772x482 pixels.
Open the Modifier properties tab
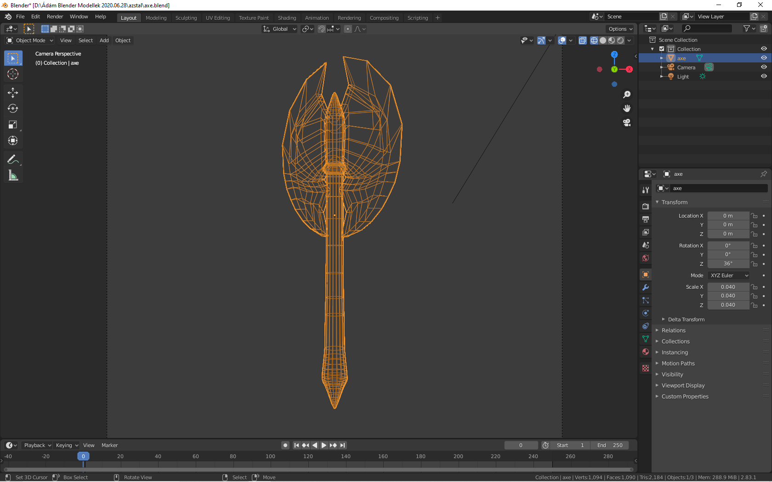coord(645,287)
